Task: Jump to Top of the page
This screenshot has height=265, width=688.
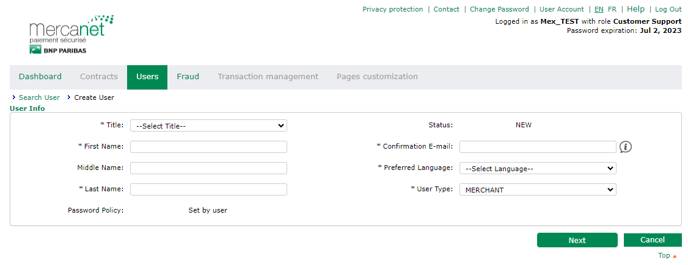Action: tap(664, 256)
